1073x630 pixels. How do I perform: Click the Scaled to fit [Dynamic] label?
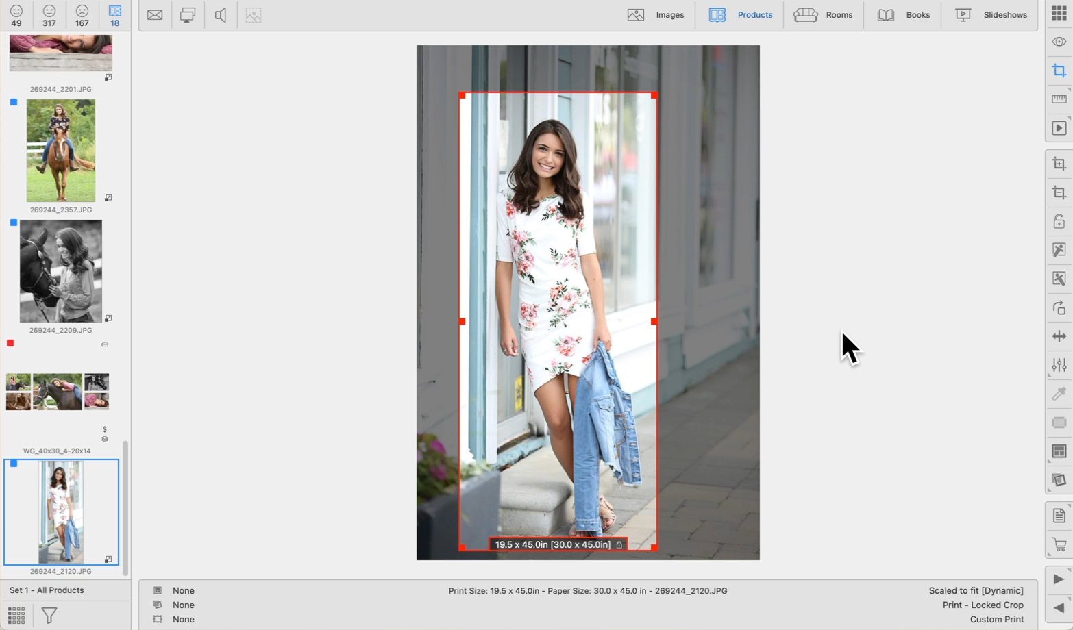976,590
